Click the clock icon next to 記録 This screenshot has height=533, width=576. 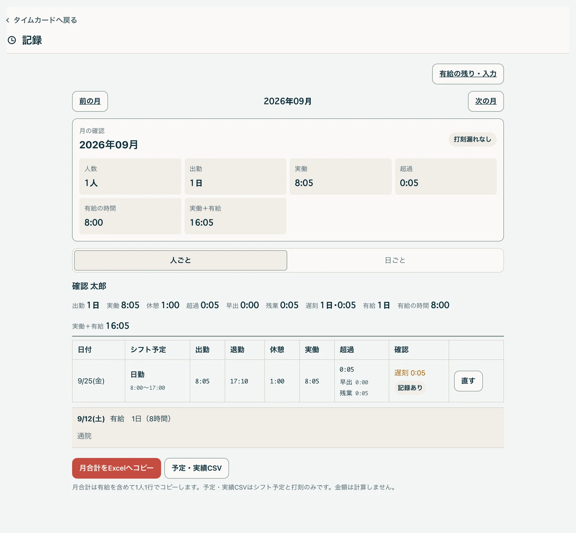coord(12,40)
